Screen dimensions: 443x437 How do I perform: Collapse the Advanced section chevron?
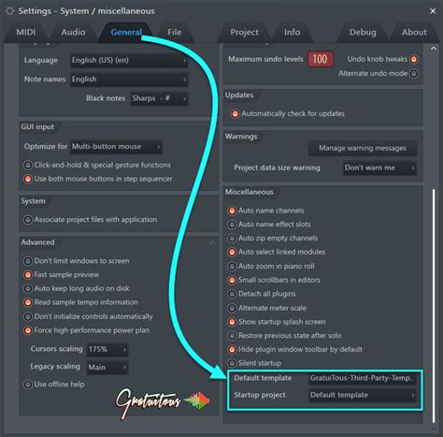(x=213, y=242)
